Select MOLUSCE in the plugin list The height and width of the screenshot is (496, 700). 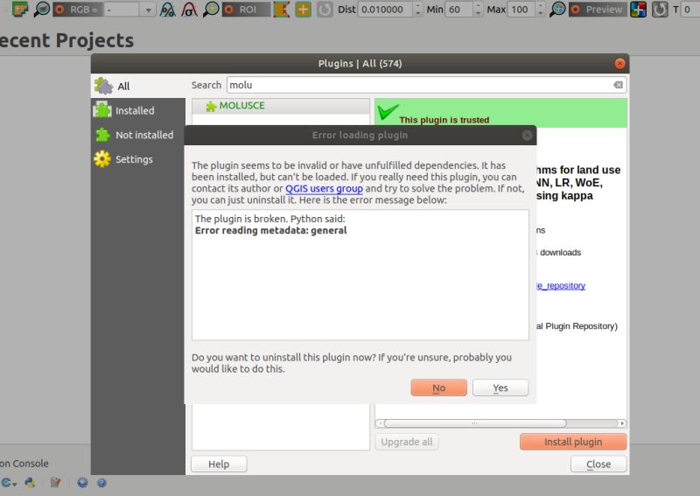tap(281, 106)
